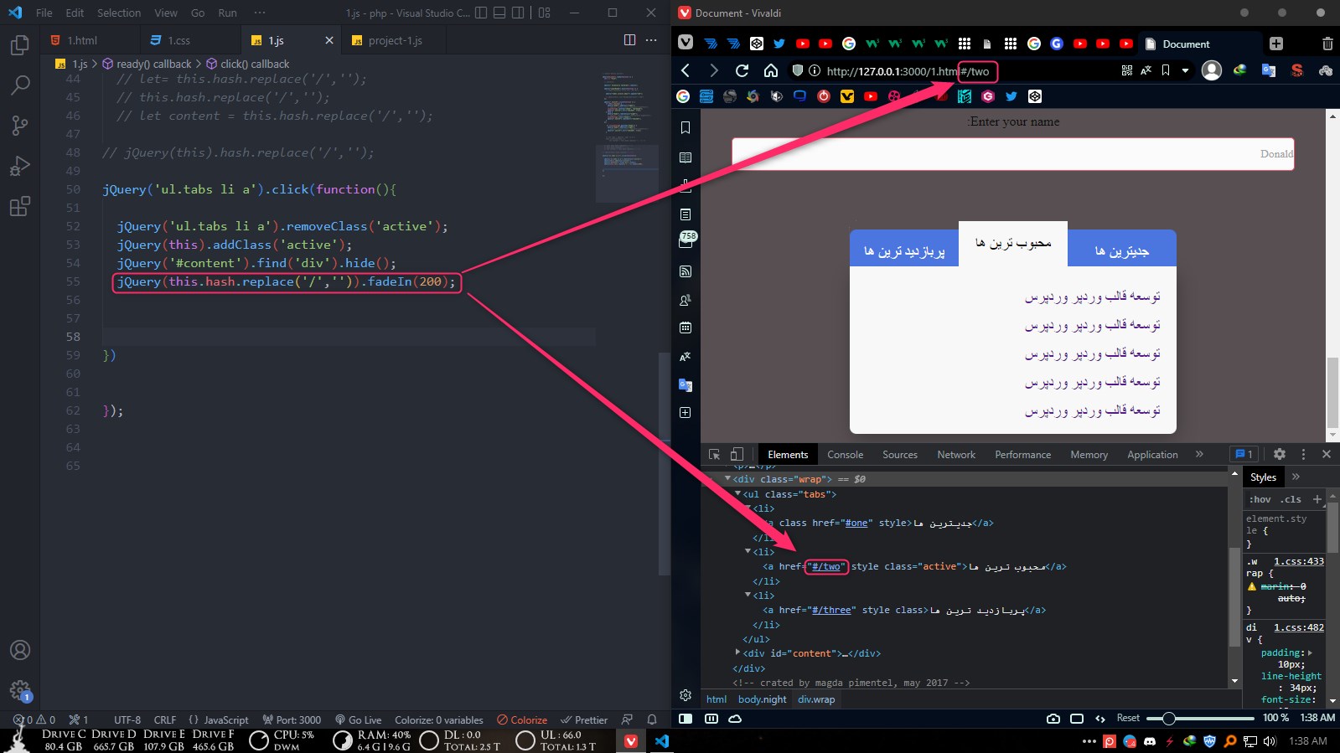Select the محبوب ترین ها page tab
The height and width of the screenshot is (753, 1340).
tap(1013, 243)
